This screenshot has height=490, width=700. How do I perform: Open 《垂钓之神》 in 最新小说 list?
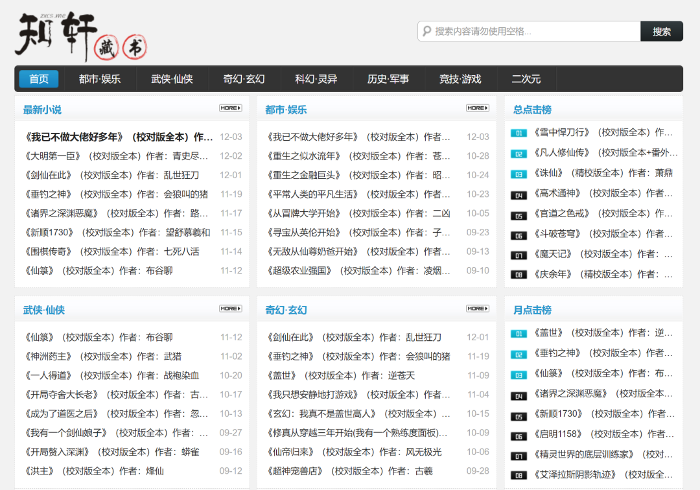(x=116, y=194)
